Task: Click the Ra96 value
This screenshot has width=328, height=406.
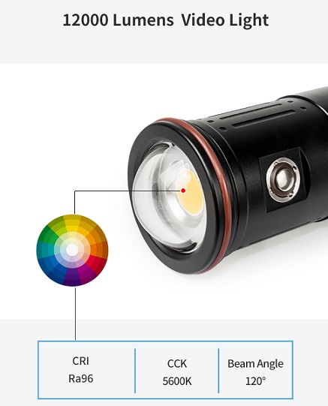Action: (81, 378)
